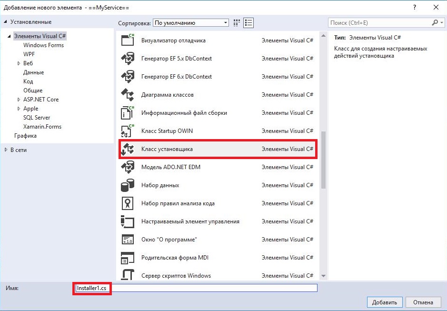
Task: Click the Отмена button
Action: (x=423, y=302)
